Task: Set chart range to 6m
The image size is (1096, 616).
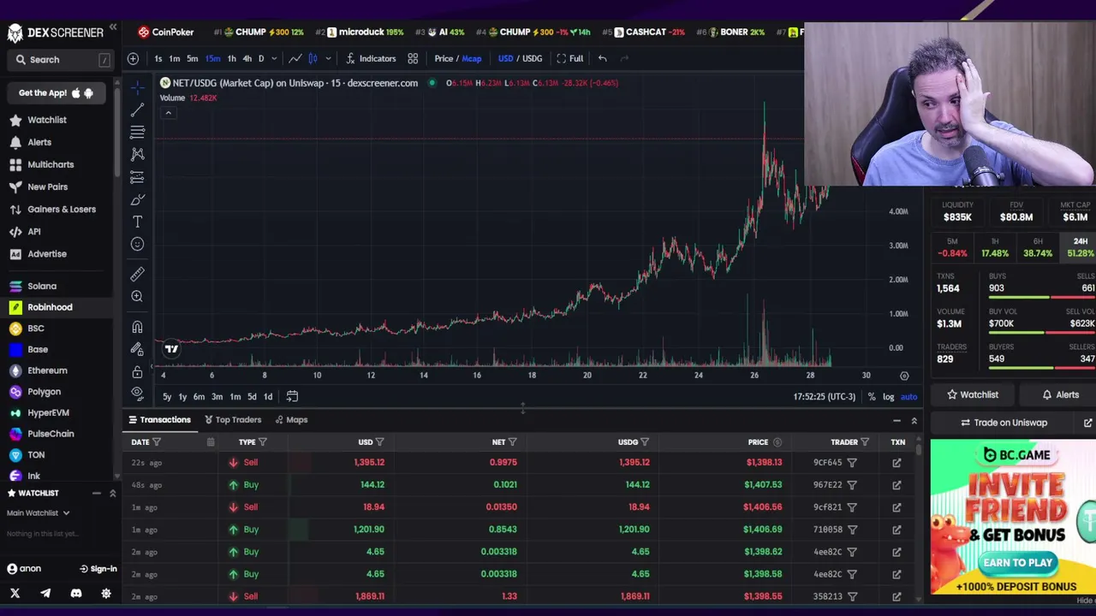Action: [199, 396]
